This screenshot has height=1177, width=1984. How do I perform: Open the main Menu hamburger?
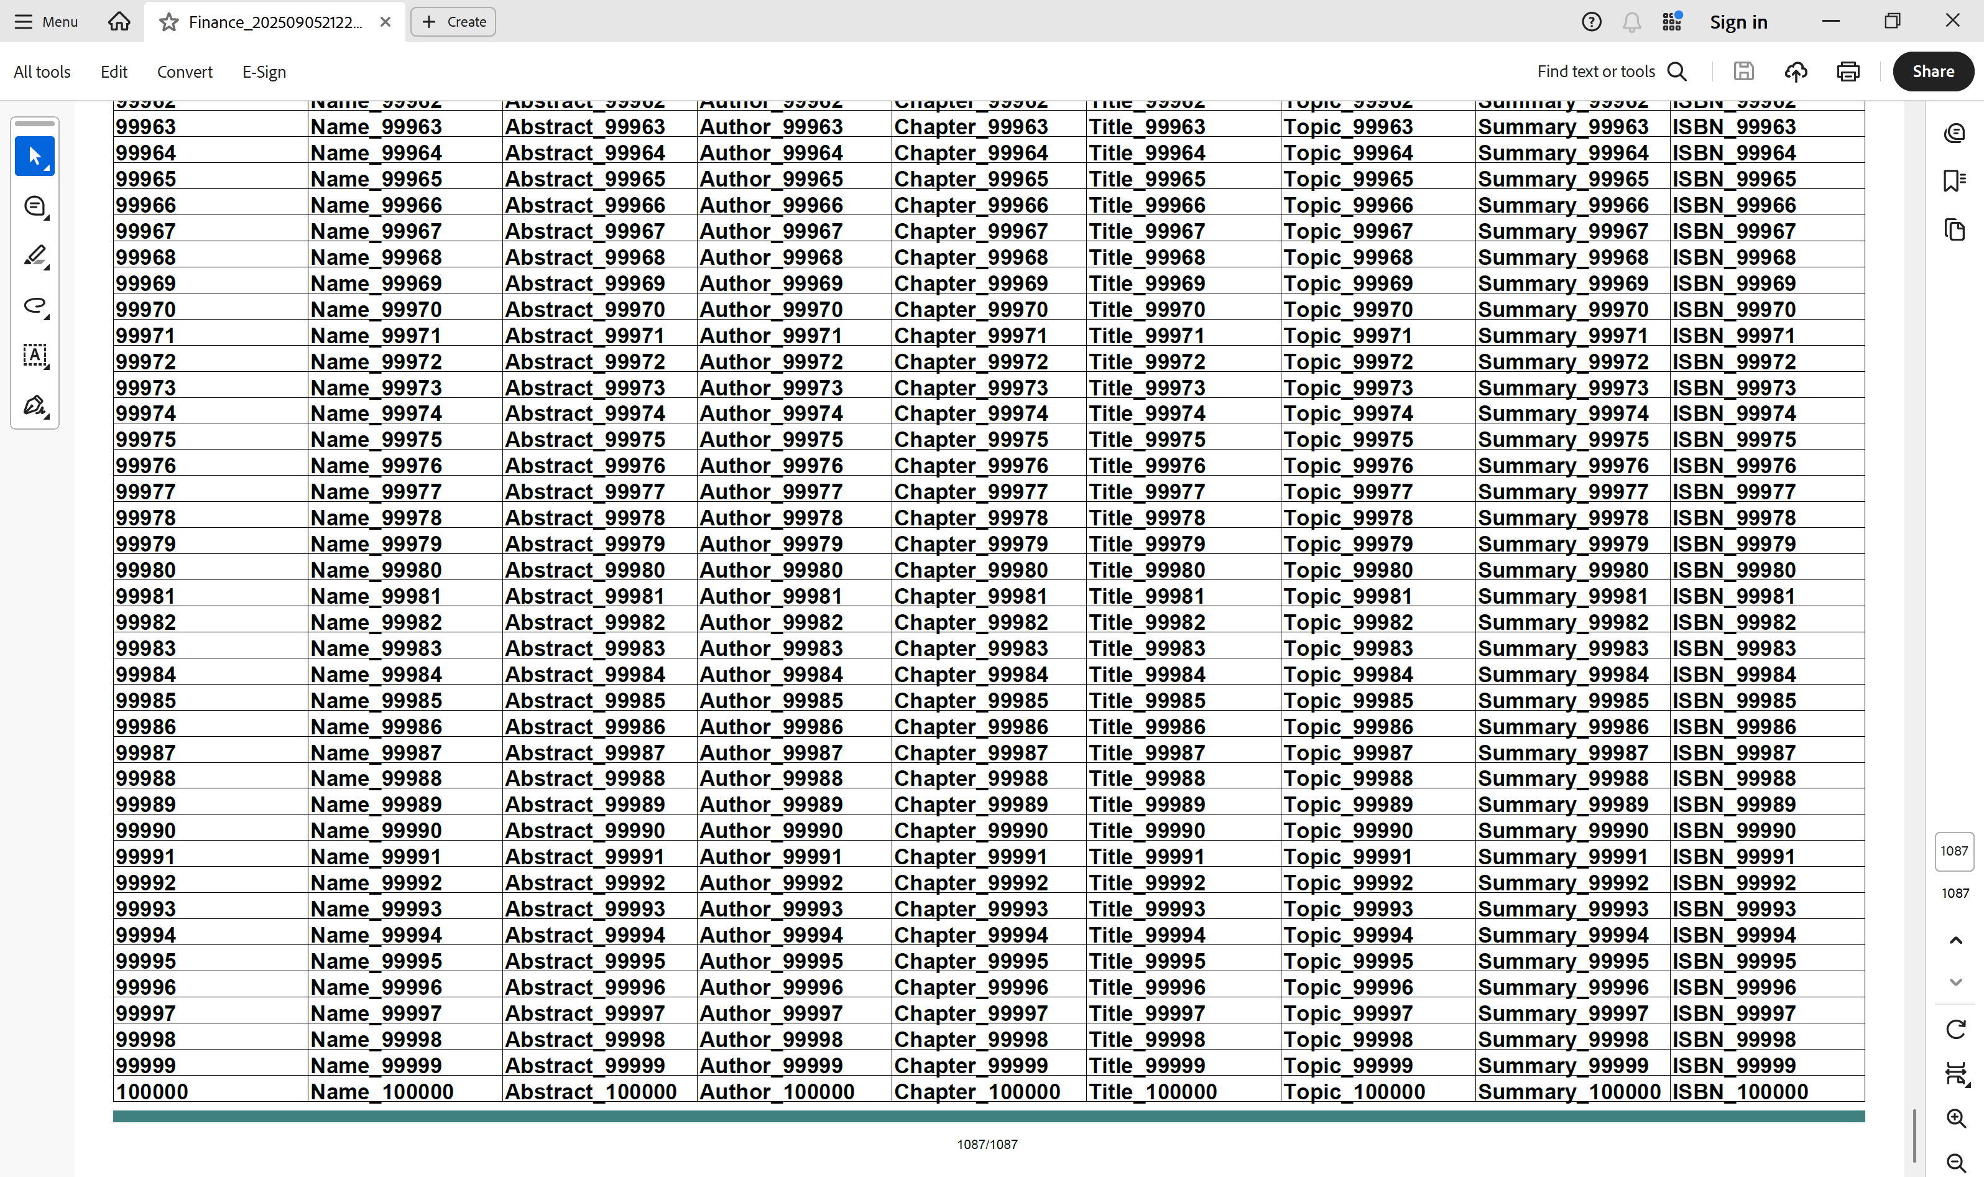(46, 21)
